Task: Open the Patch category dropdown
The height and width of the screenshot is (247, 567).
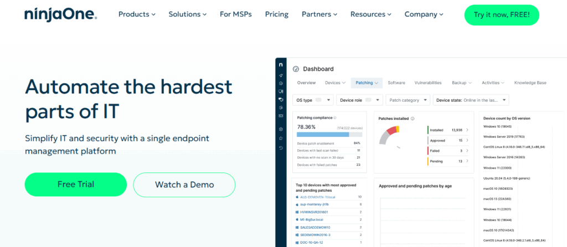Action: pyautogui.click(x=408, y=100)
